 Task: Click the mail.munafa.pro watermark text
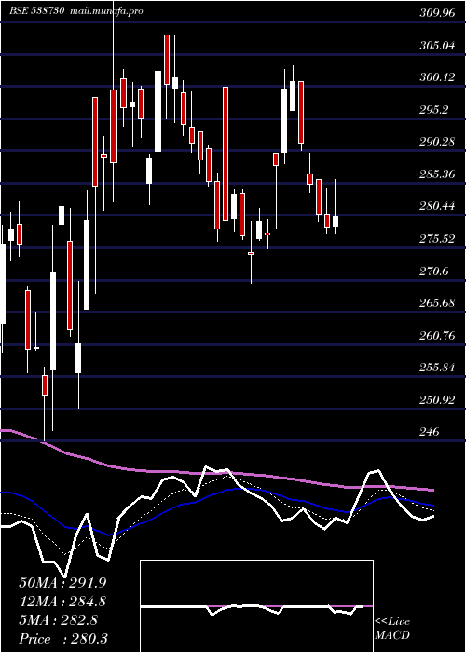[105, 11]
